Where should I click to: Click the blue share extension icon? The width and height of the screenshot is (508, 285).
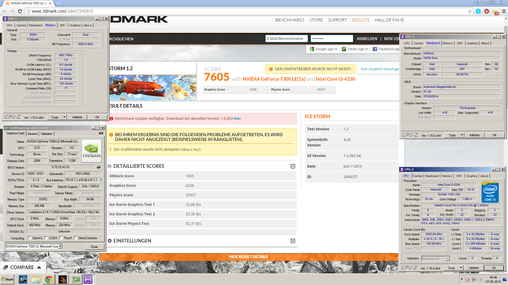pos(478,11)
